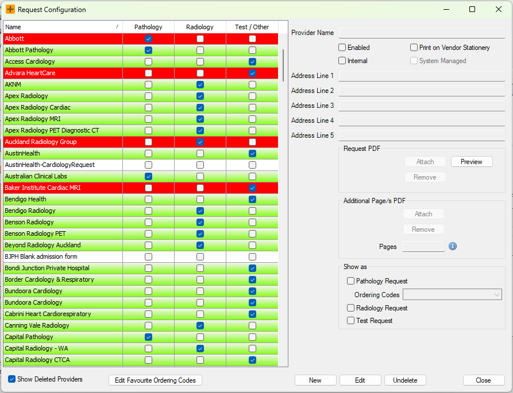Select Capital Radiology CTCA row

click(141, 360)
